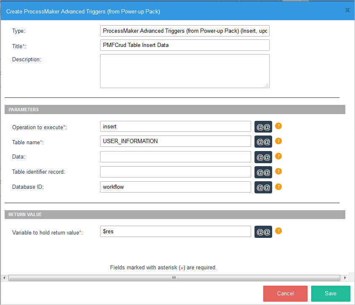The image size is (355, 305).
Task: Click the Description resize handle
Action: coord(267,85)
